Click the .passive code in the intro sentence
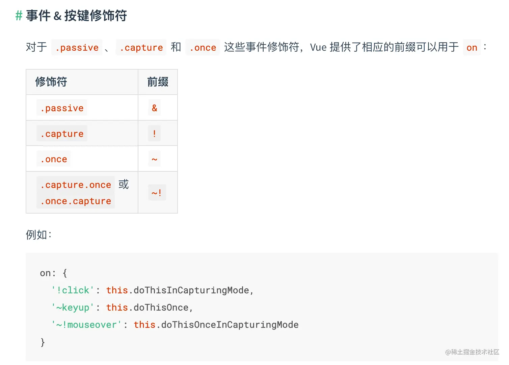 77,48
